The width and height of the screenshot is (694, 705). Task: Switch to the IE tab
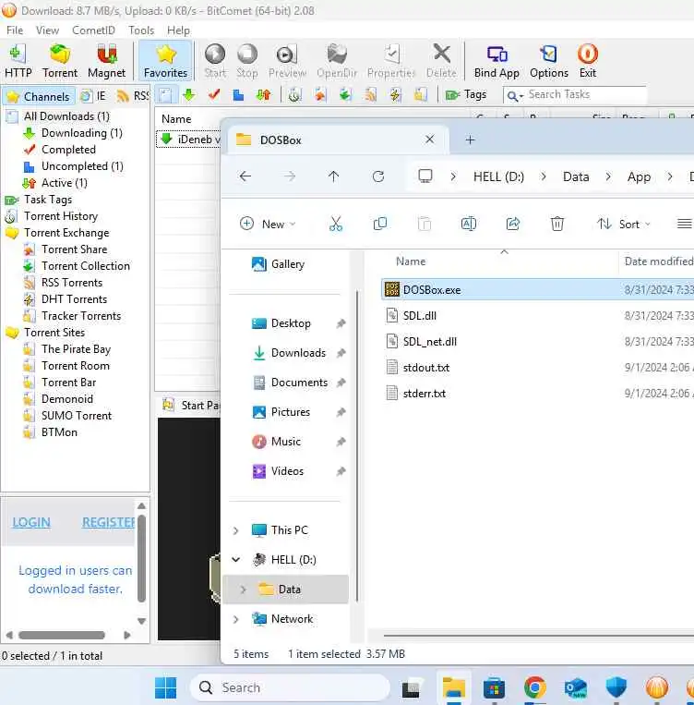tap(93, 96)
